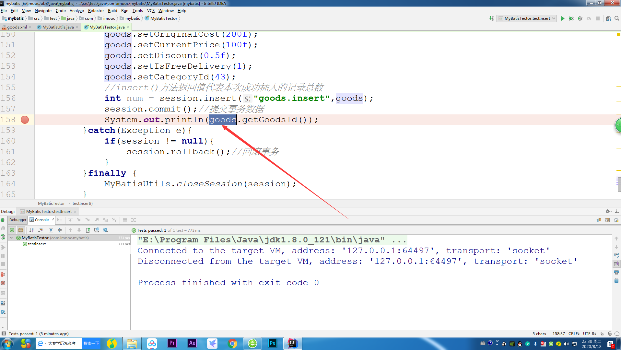
Task: Click the orange warning marker on editor scrollbar
Action: pos(619,34)
